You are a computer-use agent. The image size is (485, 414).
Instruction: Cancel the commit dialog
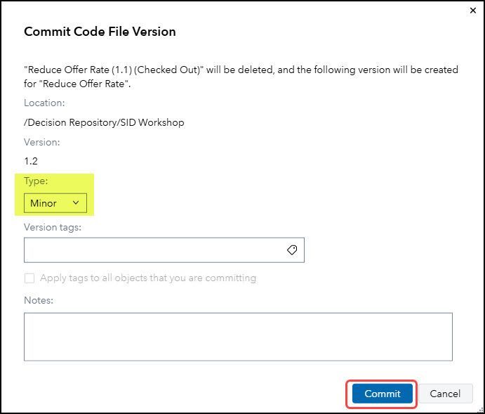pyautogui.click(x=445, y=394)
